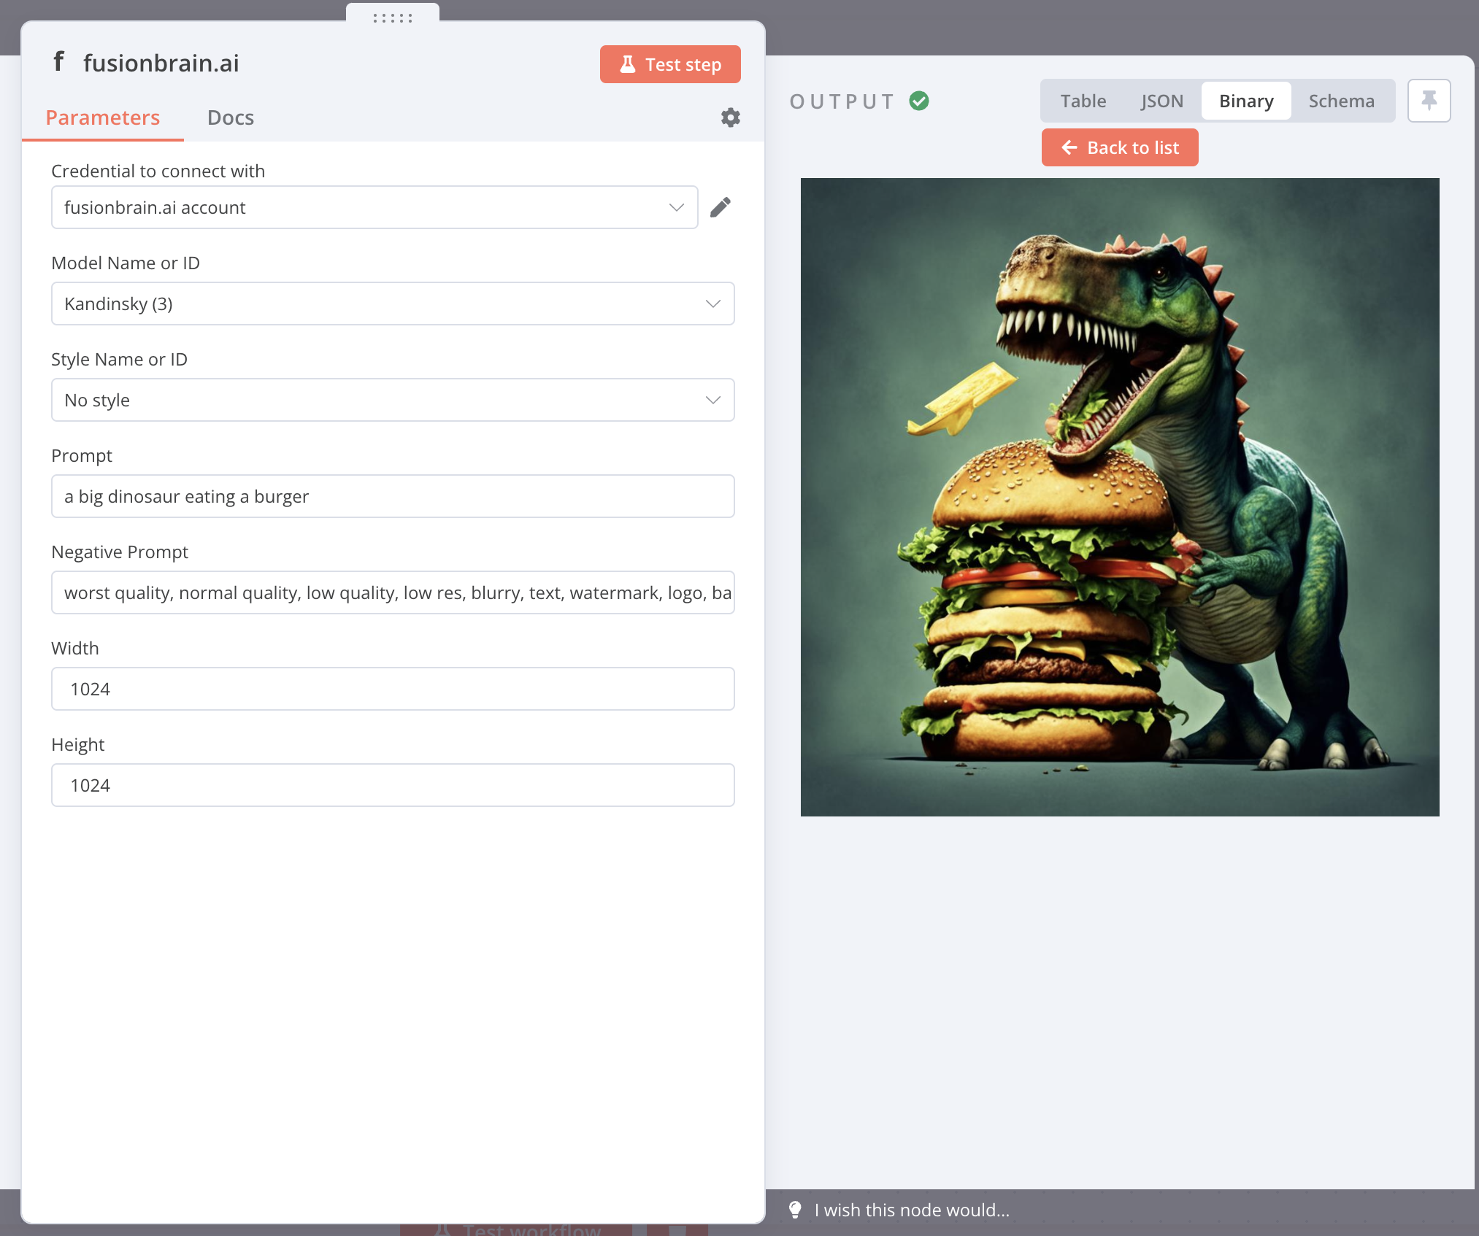
Task: Click the green output success checkmark
Action: pos(919,101)
